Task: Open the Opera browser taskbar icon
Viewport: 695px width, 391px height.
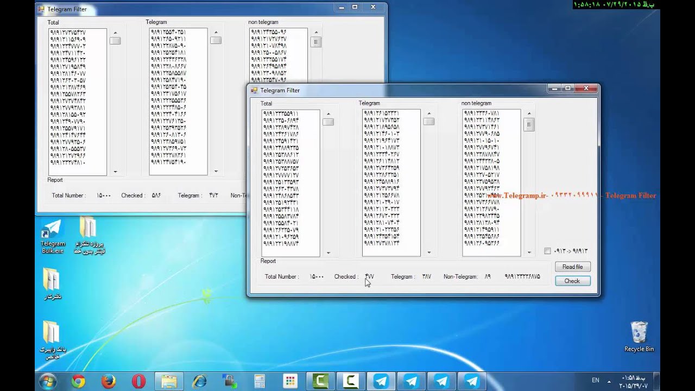Action: pyautogui.click(x=139, y=381)
